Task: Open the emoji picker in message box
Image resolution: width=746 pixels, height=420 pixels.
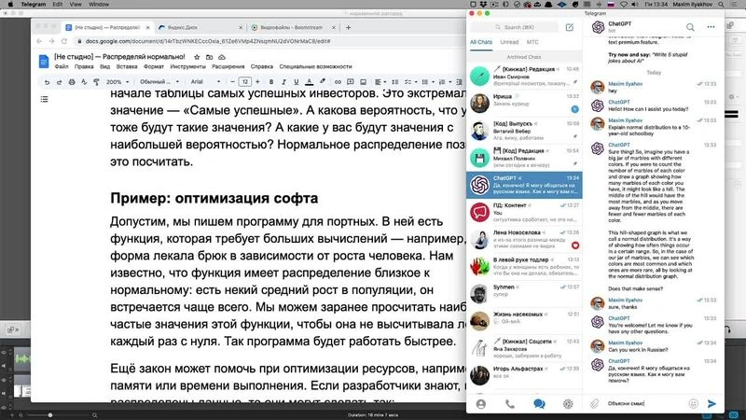Action: [693, 403]
